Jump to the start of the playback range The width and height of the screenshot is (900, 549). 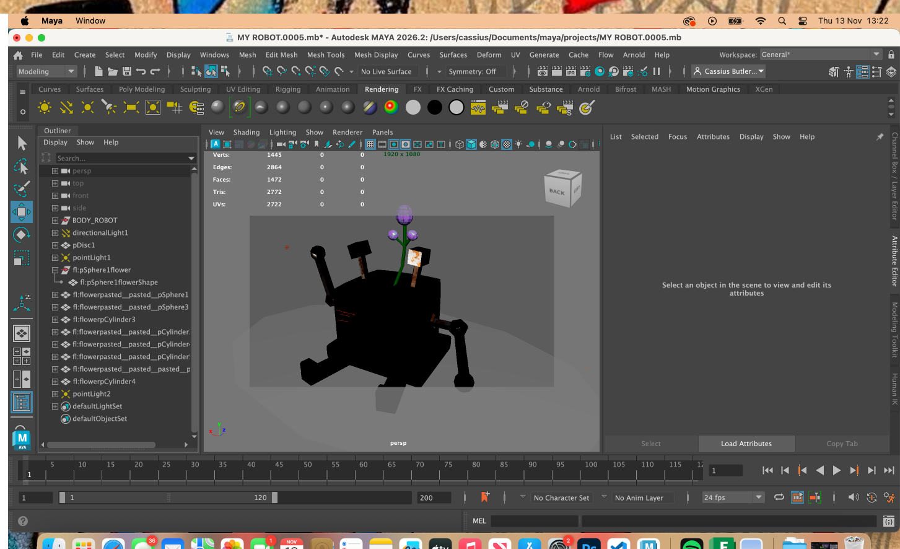click(x=767, y=470)
